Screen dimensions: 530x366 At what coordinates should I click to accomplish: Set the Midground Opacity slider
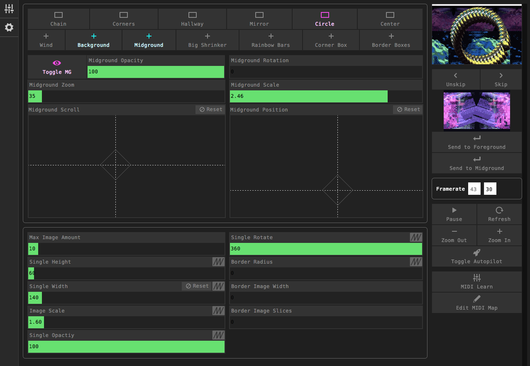(156, 72)
